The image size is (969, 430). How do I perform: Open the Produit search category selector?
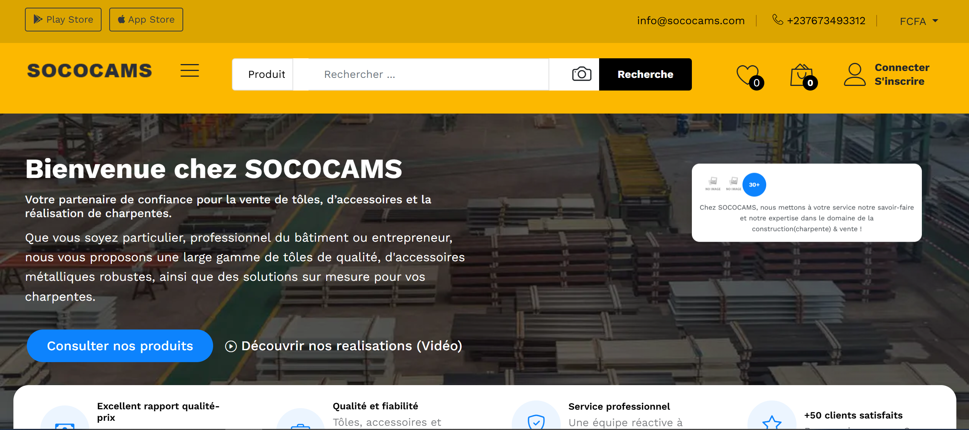tap(266, 74)
